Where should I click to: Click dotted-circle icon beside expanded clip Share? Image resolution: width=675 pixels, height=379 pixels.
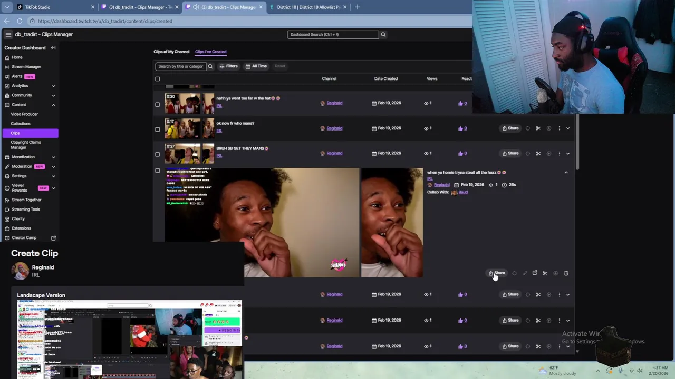(514, 273)
